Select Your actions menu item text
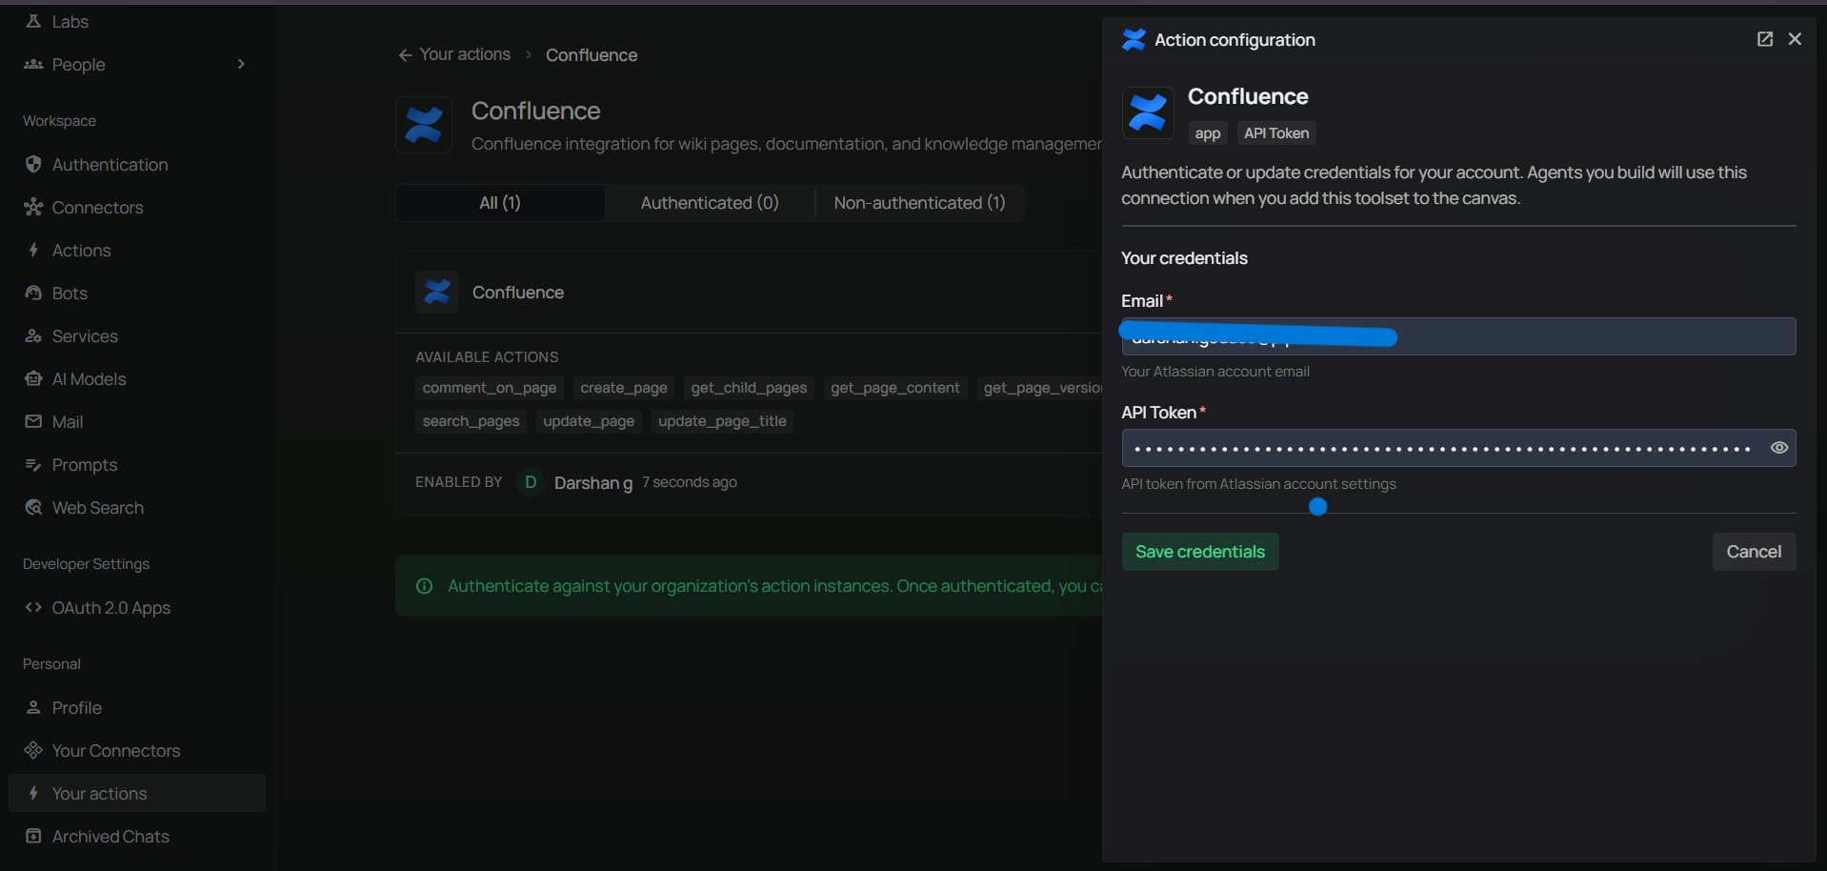1827x871 pixels. point(99,793)
